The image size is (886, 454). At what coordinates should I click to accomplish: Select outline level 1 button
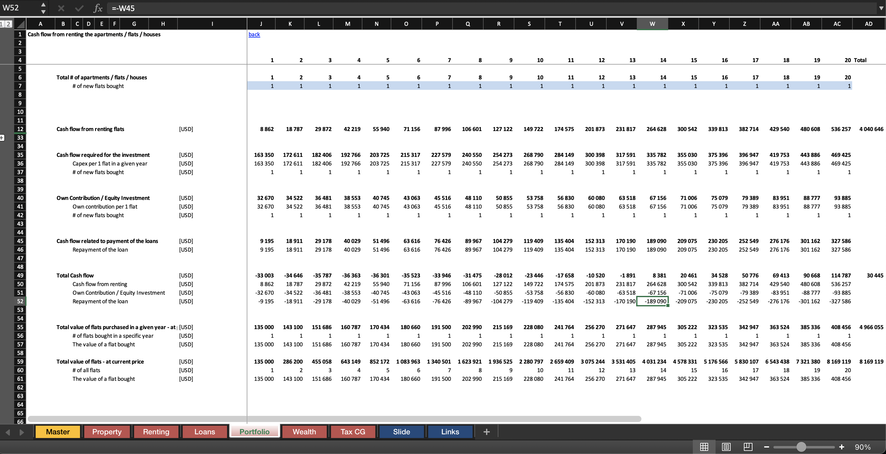coord(2,24)
